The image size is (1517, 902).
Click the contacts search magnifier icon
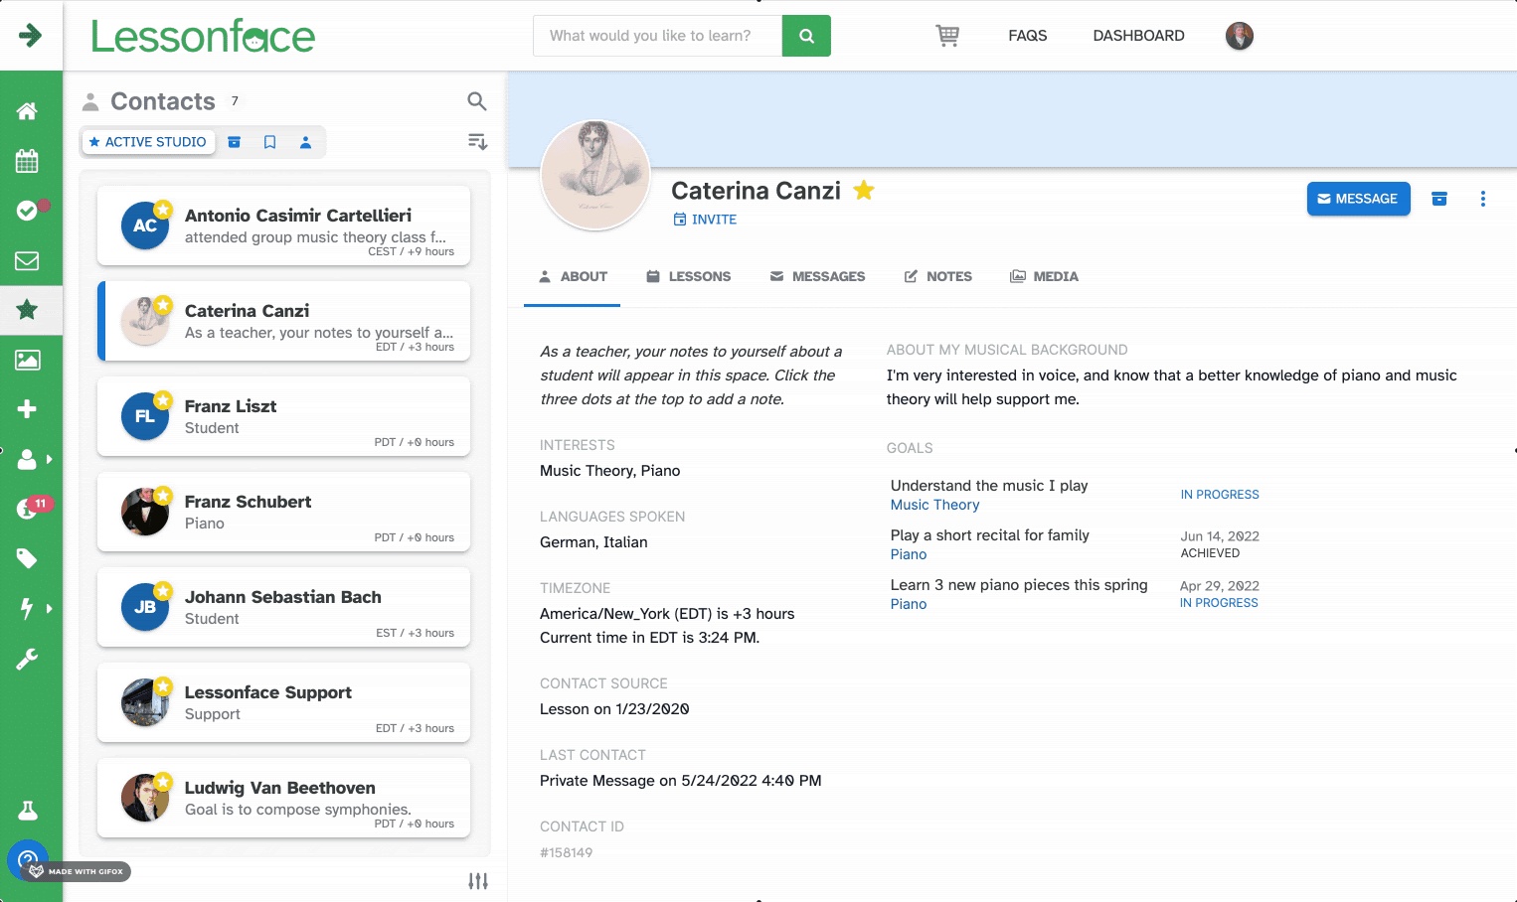[x=477, y=101]
